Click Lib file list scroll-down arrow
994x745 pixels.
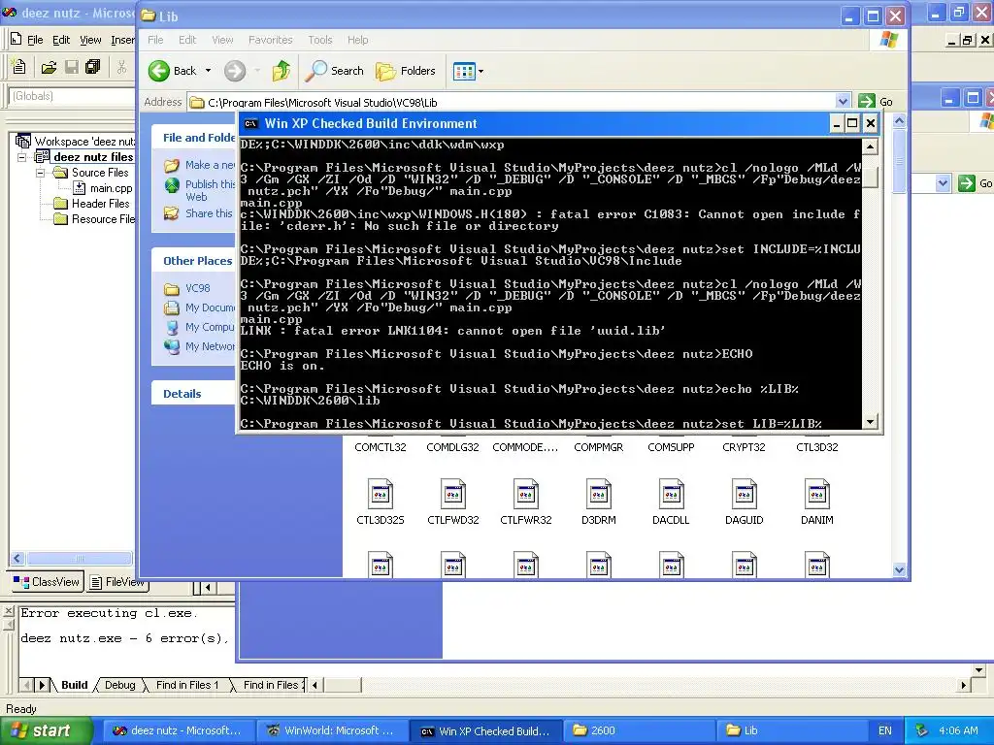[x=899, y=570]
